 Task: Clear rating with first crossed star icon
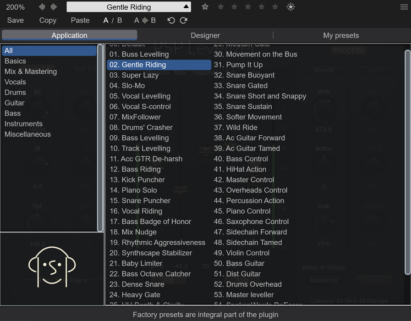pyautogui.click(x=205, y=7)
